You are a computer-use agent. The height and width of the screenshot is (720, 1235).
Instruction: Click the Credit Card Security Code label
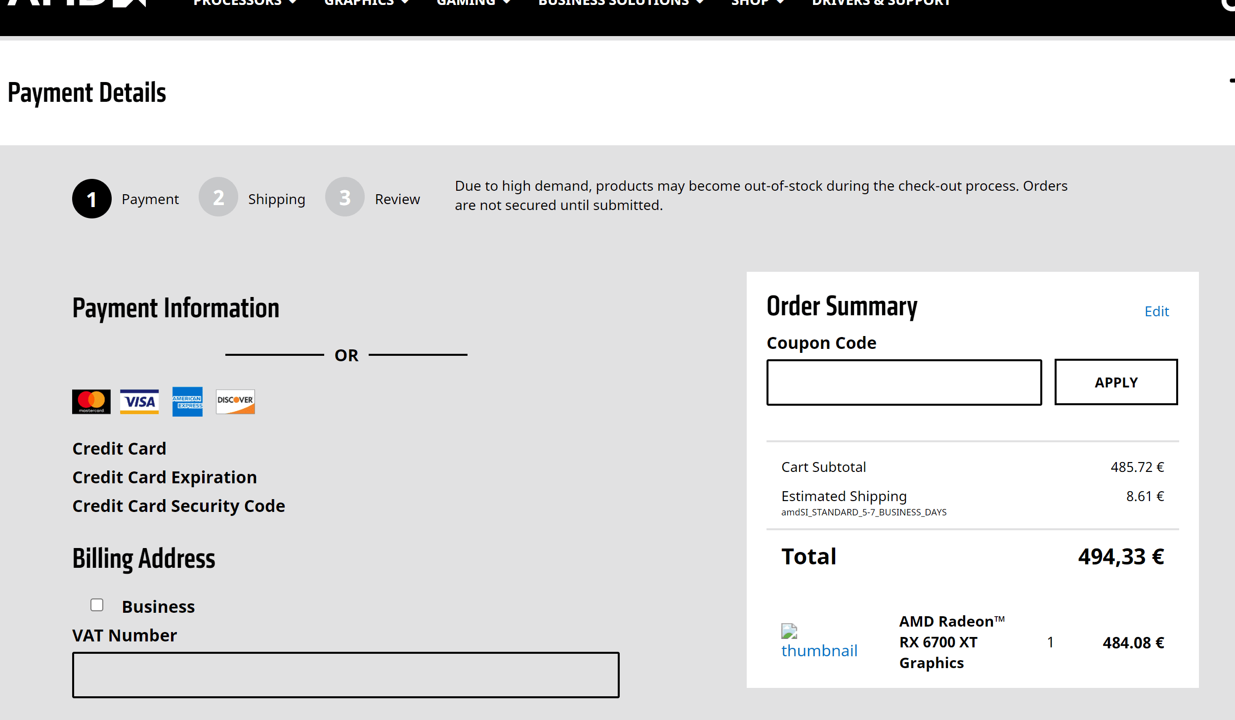coord(178,506)
